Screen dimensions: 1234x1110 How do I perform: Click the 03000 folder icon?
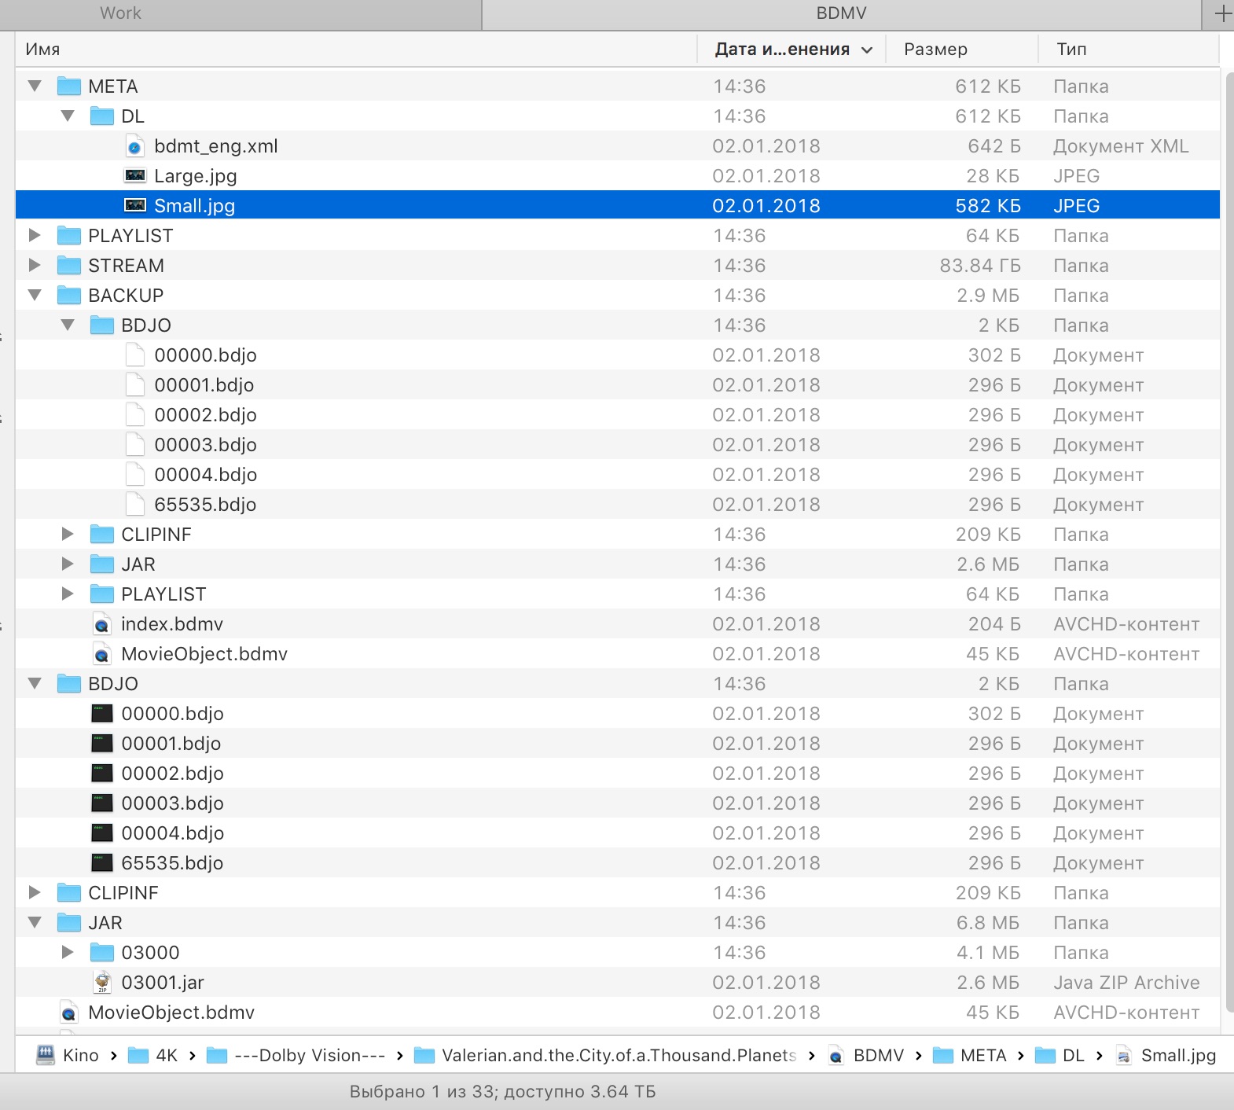102,953
